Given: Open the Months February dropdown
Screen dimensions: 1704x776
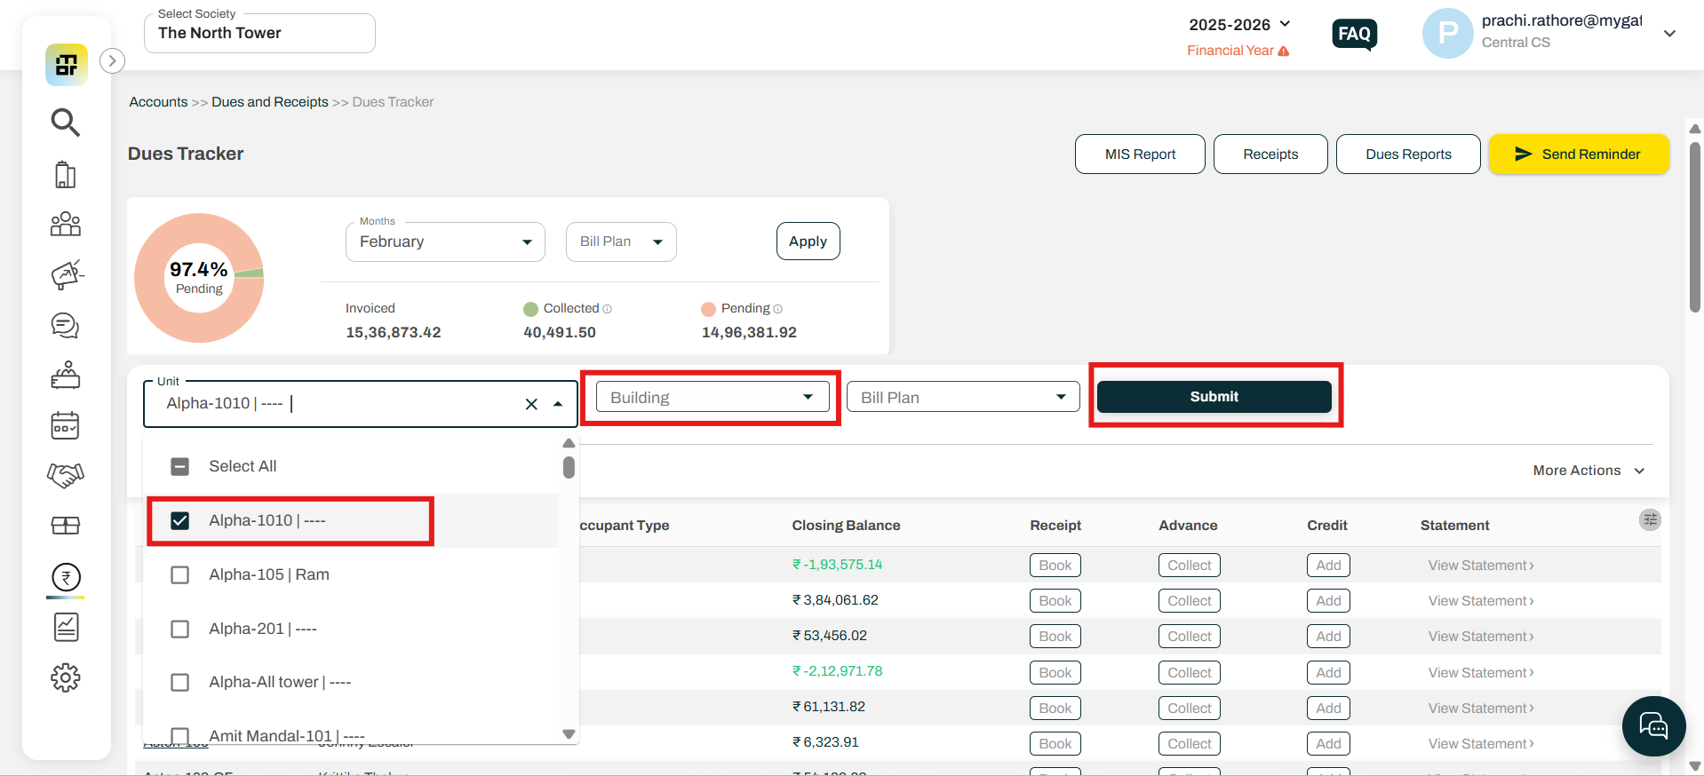Looking at the screenshot, I should click(445, 242).
